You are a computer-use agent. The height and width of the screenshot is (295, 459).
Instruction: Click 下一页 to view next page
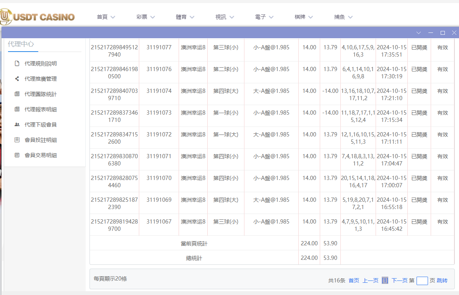pyautogui.click(x=399, y=280)
